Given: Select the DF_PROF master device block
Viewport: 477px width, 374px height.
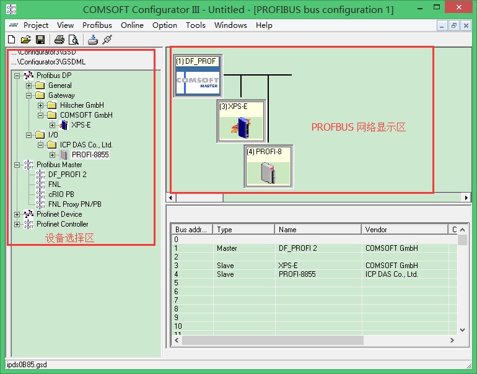Looking at the screenshot, I should tap(198, 76).
